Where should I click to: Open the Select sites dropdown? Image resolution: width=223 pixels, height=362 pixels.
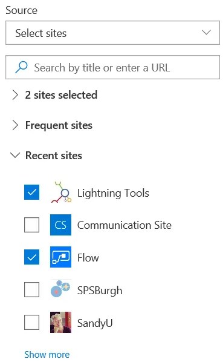tap(112, 33)
